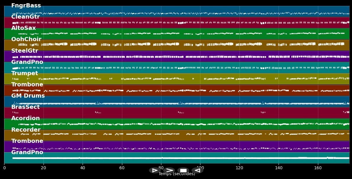The height and width of the screenshot is (179, 352).
Task: Click the purple Trombone track label
Action: tap(27, 141)
